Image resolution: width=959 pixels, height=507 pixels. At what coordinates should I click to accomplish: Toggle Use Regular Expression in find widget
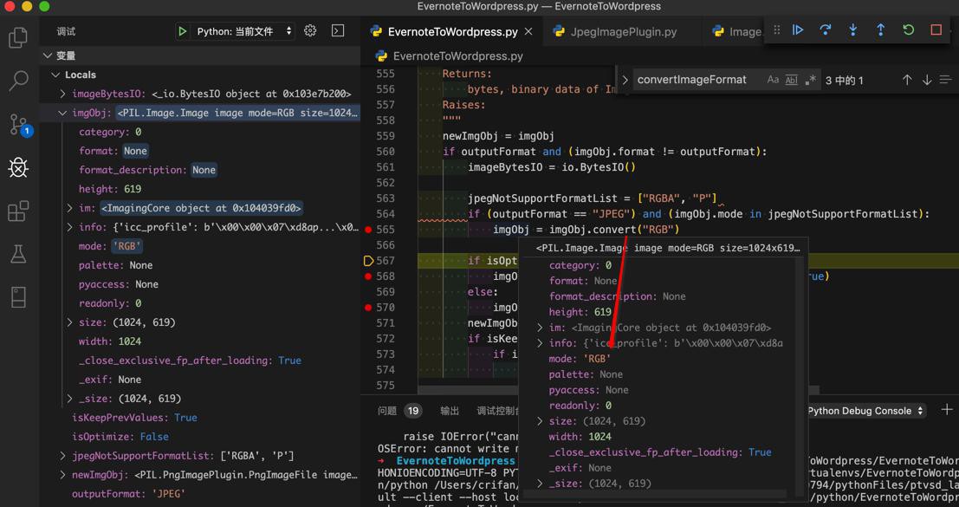tap(810, 80)
